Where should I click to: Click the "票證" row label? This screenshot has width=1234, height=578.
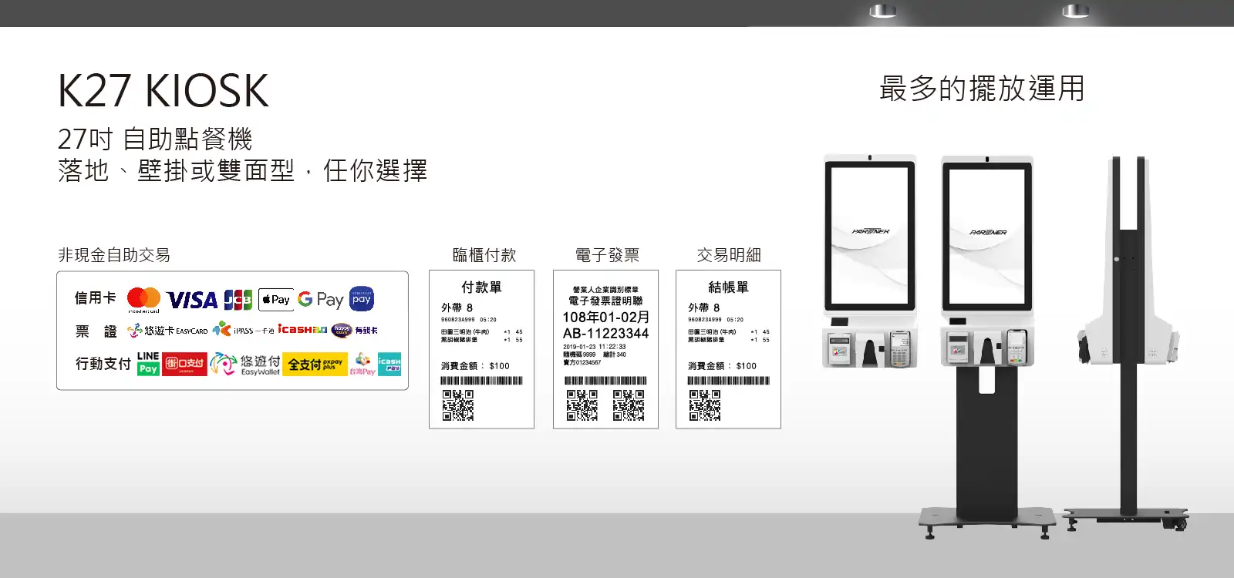click(96, 331)
